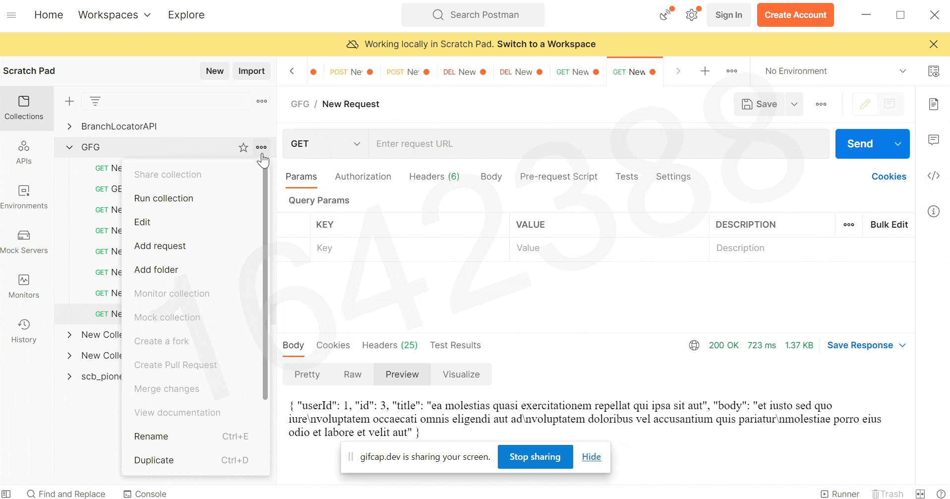The image size is (950, 499).
Task: Open the Monitors sidebar section
Action: point(24,287)
